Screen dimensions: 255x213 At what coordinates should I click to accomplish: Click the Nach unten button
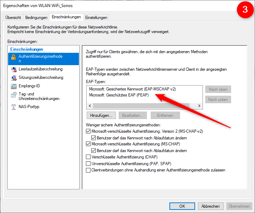(x=218, y=100)
